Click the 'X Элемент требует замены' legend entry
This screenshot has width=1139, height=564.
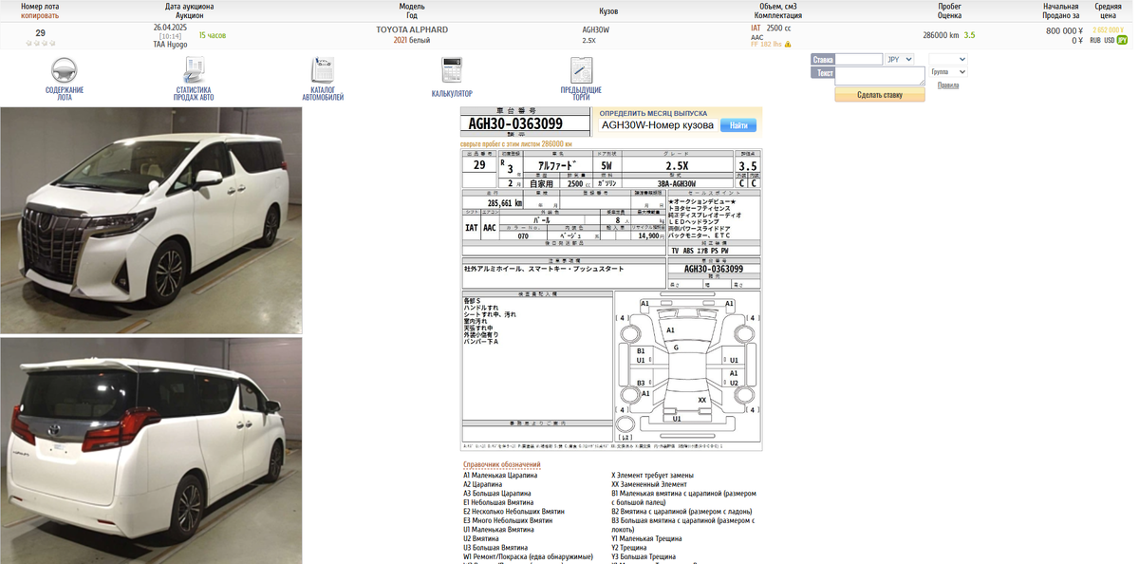click(x=652, y=475)
